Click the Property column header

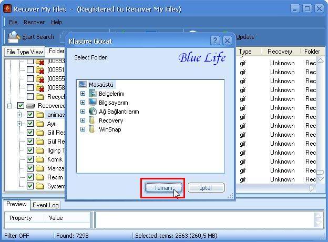coord(24,218)
